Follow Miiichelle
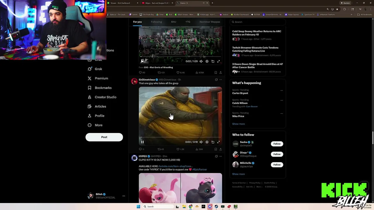The height and width of the screenshot is (210, 374). pos(277,165)
